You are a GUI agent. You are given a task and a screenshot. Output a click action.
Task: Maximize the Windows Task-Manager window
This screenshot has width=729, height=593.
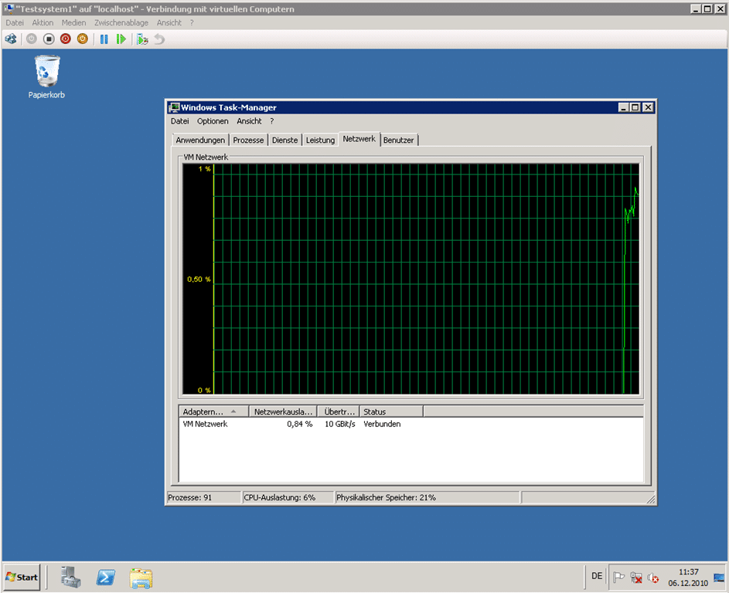click(x=635, y=107)
